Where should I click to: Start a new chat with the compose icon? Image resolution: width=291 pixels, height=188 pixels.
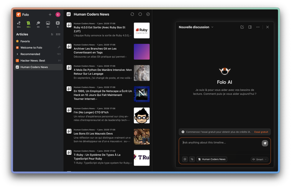pyautogui.click(x=242, y=27)
